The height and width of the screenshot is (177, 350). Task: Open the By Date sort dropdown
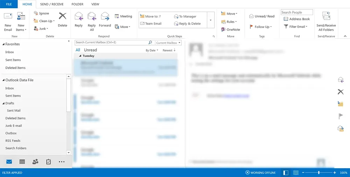[152, 50]
